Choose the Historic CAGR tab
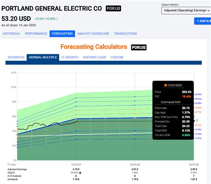 click(x=94, y=57)
